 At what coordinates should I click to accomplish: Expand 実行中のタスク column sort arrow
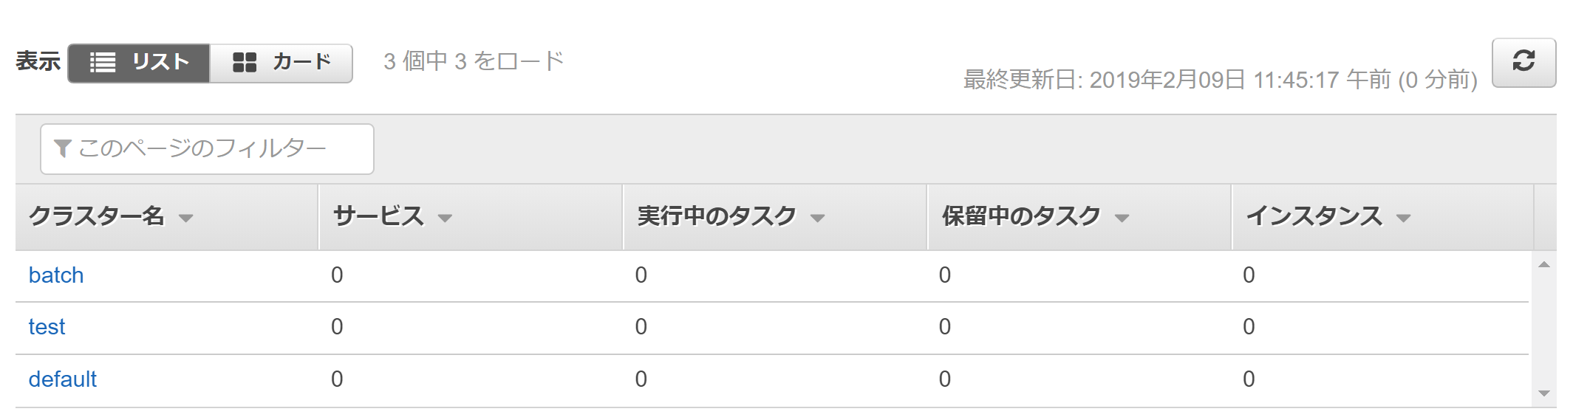(817, 218)
